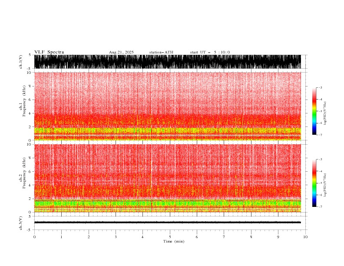The height and width of the screenshot is (266, 344).
Task: Click inside the ch.1 spectrogram panel
Action: pos(168,106)
